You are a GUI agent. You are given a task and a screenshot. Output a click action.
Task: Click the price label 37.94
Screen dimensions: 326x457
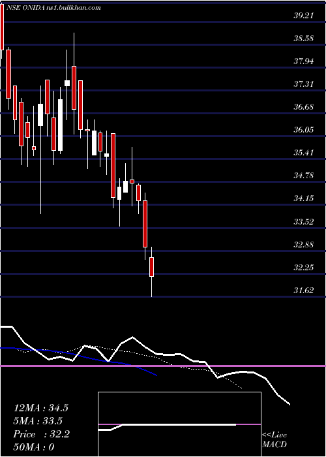(304, 61)
